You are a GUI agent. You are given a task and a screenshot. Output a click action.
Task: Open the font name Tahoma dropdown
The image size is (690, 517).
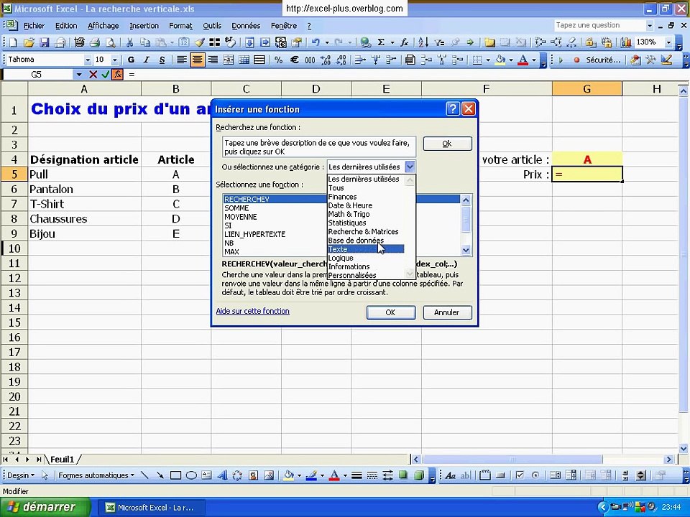pos(88,60)
